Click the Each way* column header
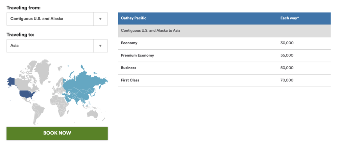This screenshot has height=146, width=338. pos(289,18)
